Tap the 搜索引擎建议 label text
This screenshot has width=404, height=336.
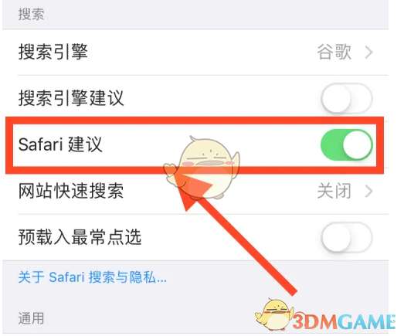71,98
